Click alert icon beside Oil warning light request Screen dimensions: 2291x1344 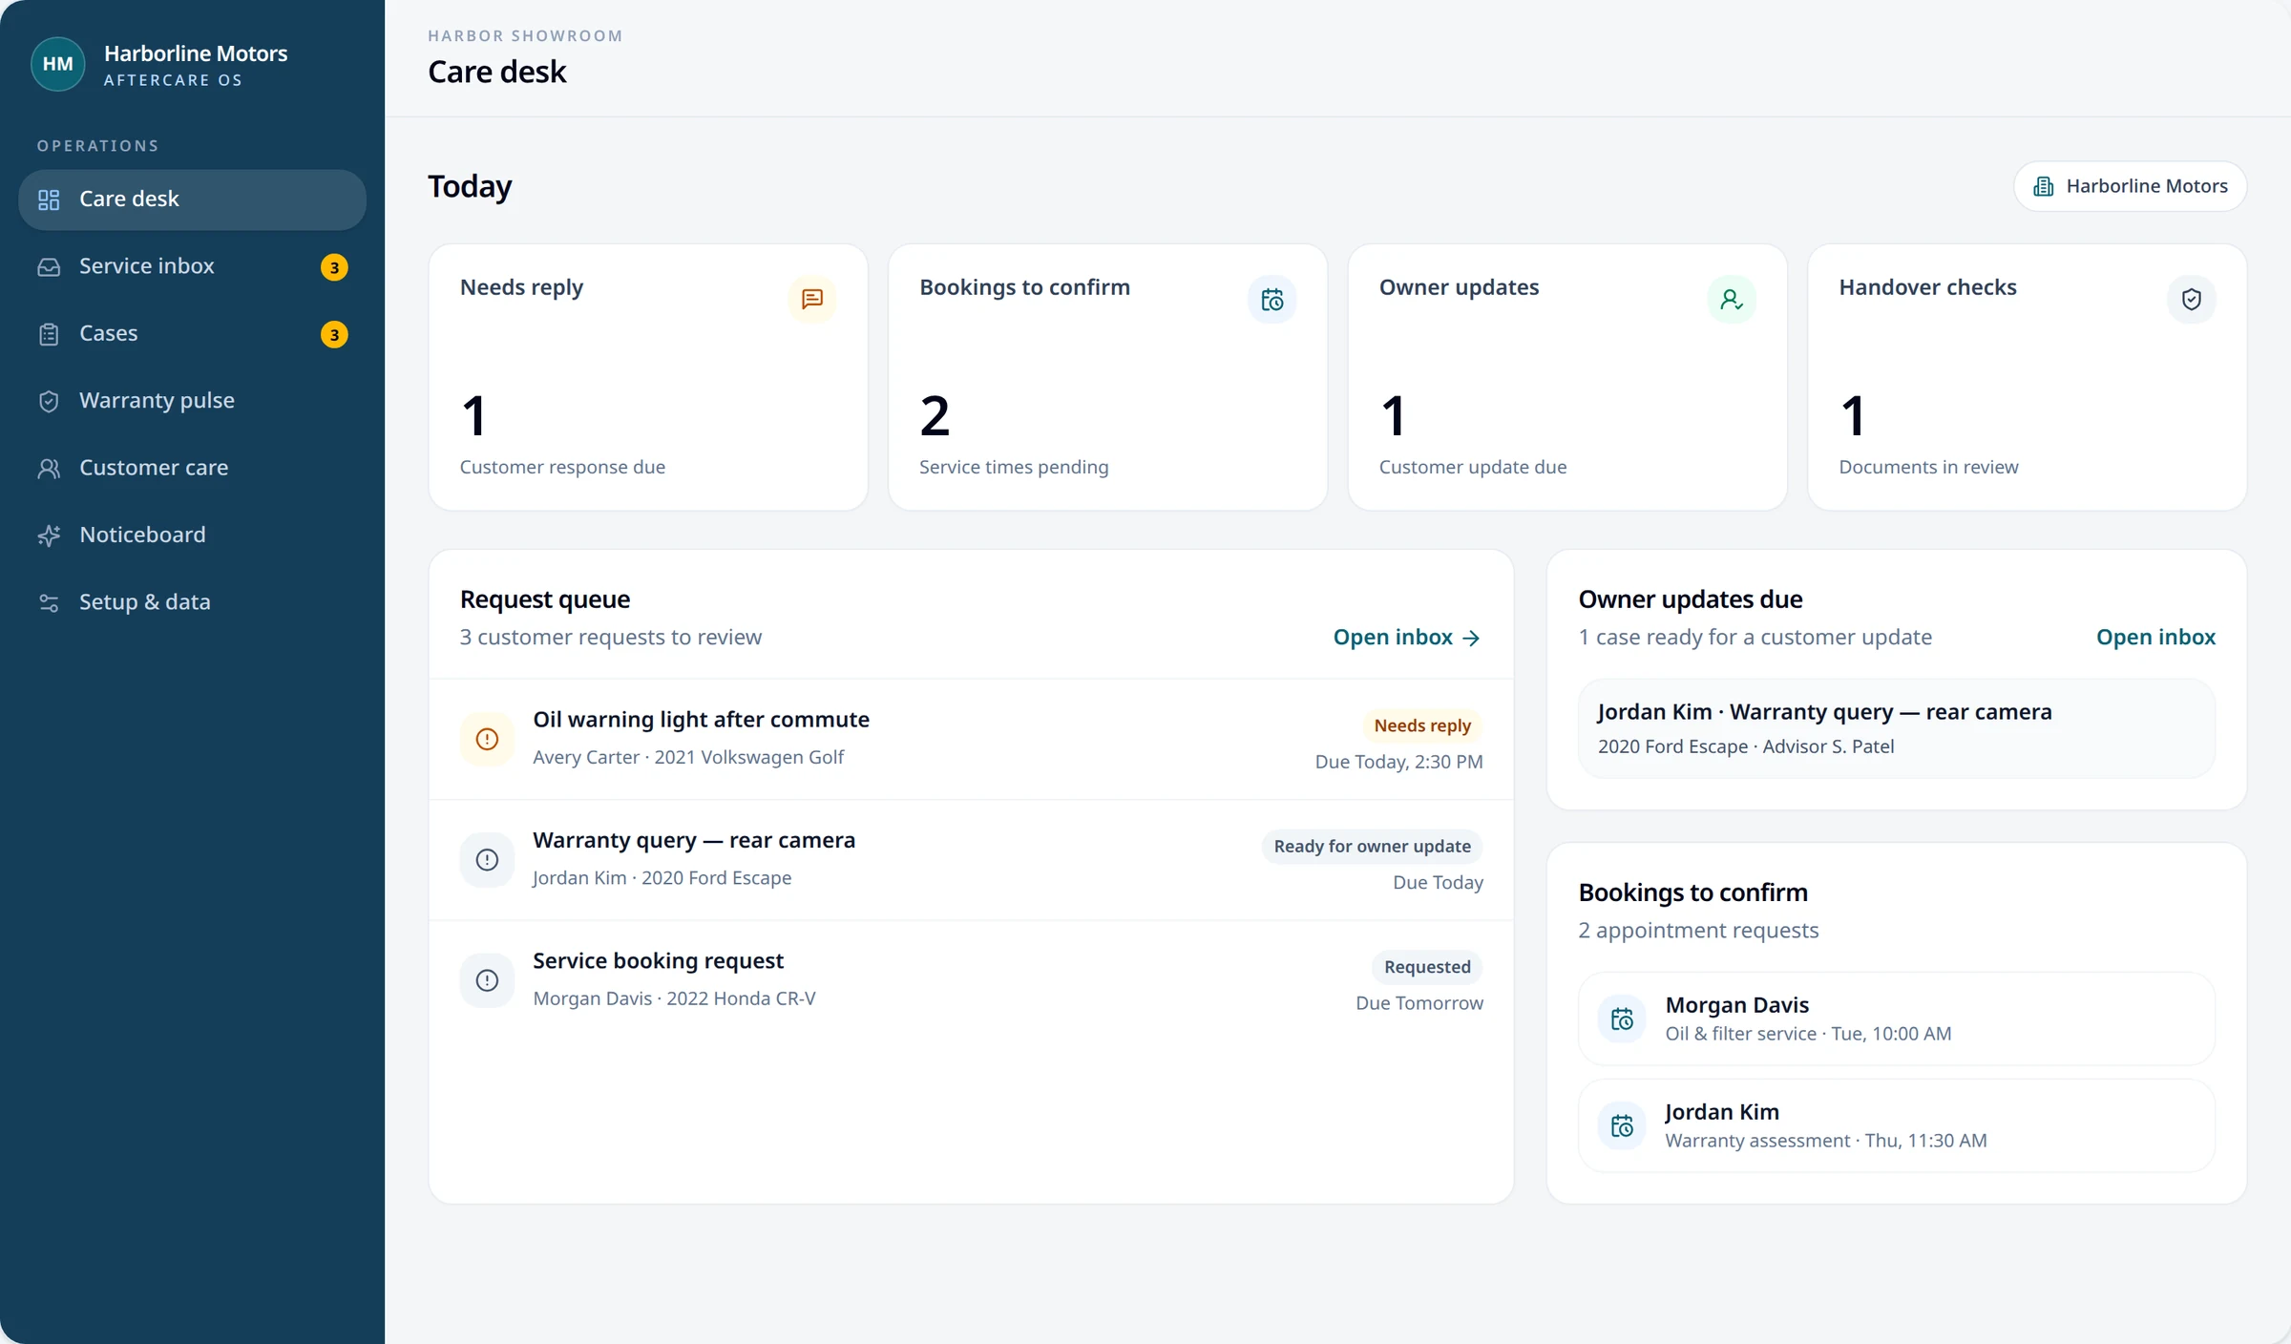(x=487, y=739)
